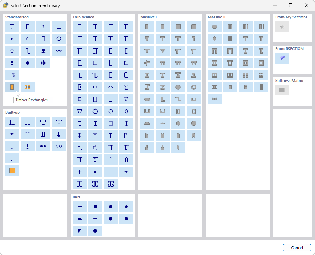This screenshot has height=255, width=315.
Task: Select the plus cross section icon in Thin-Walled
Action: (x=80, y=172)
